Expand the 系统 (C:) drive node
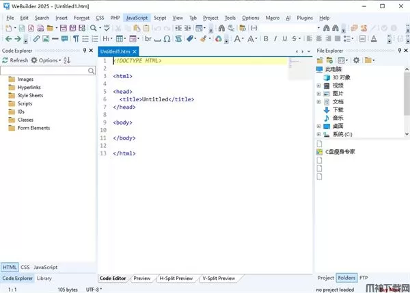 [318, 134]
